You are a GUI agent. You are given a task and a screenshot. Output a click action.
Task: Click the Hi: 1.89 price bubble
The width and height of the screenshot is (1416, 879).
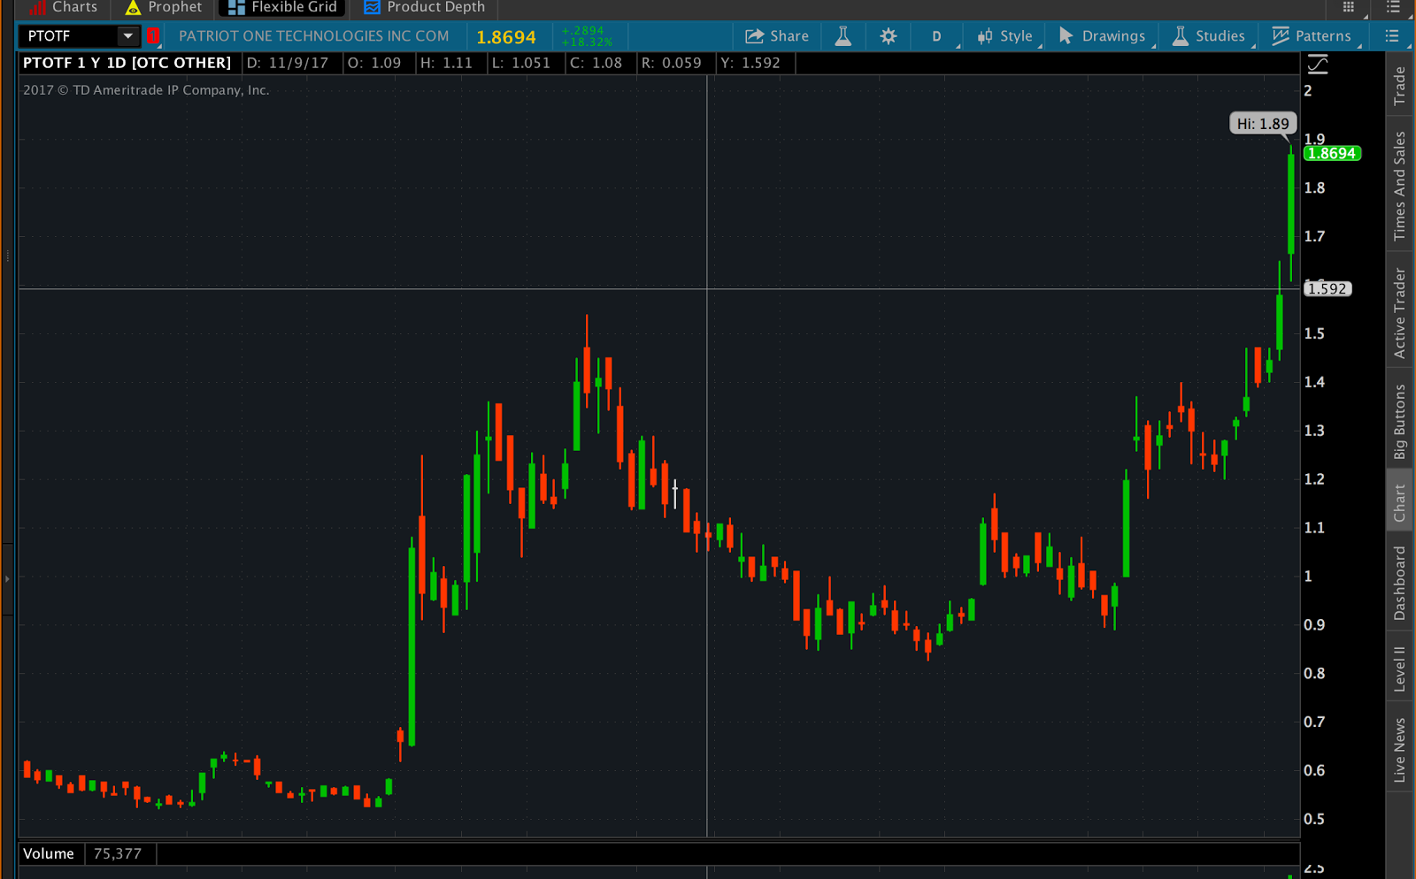click(1263, 124)
